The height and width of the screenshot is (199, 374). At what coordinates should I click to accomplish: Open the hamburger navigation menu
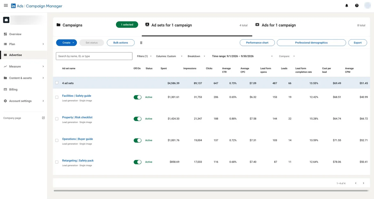[6, 6]
